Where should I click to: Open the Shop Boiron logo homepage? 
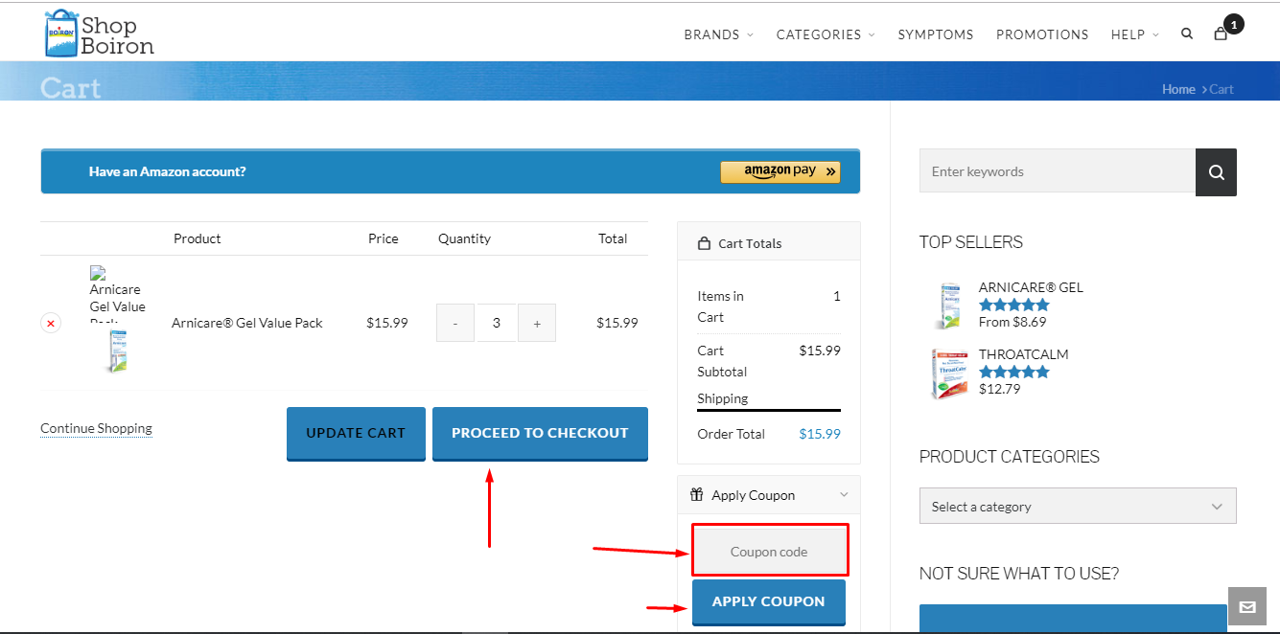point(100,34)
